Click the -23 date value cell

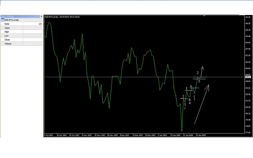point(33,24)
